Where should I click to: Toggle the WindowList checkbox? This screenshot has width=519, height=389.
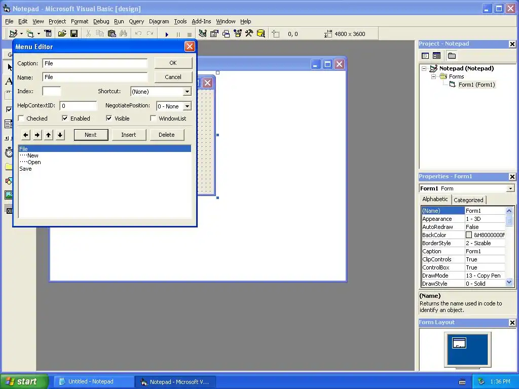(x=153, y=119)
